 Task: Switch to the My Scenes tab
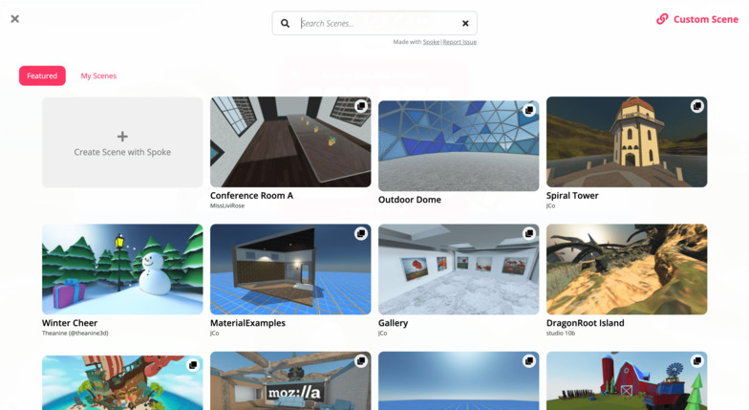(98, 76)
